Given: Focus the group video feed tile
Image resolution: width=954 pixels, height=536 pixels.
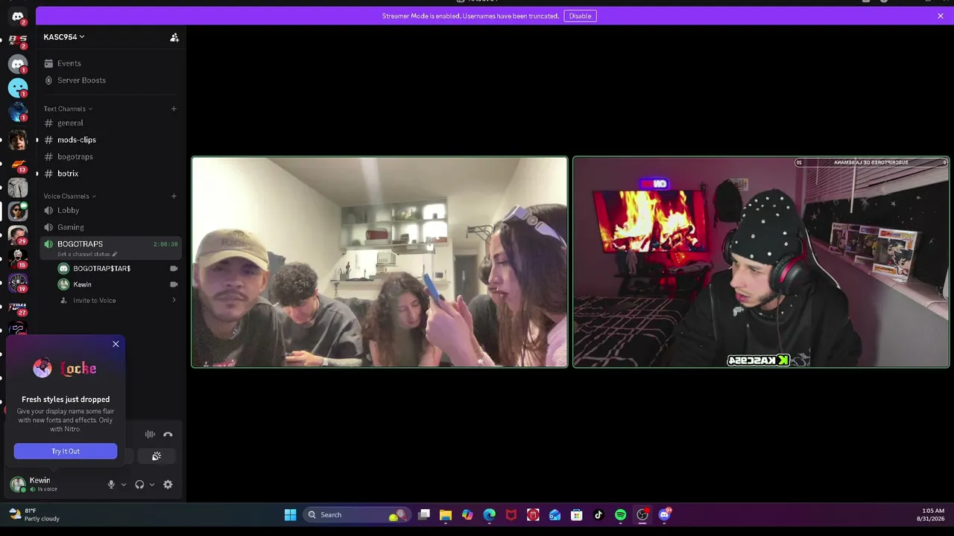Looking at the screenshot, I should click(x=379, y=262).
